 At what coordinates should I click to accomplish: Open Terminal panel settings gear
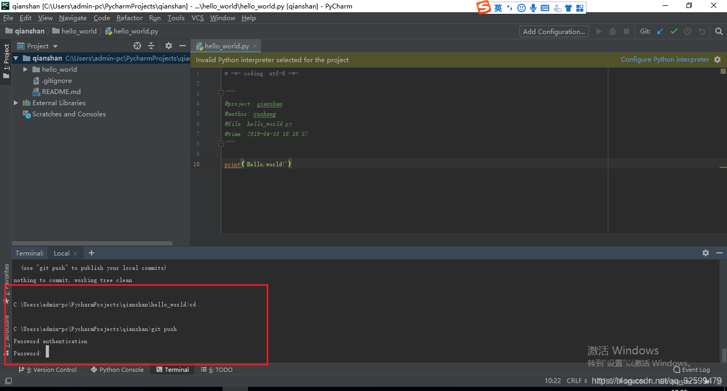click(x=706, y=253)
